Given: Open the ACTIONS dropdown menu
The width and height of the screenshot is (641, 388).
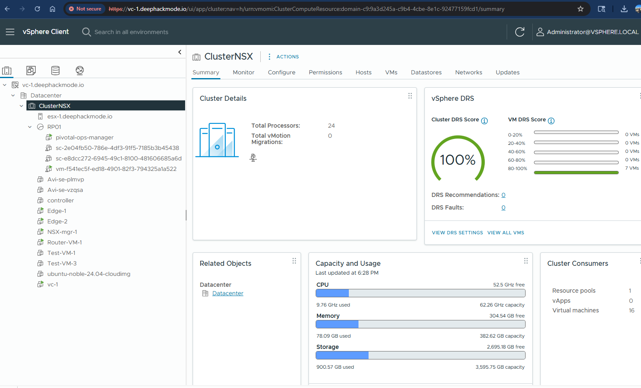Looking at the screenshot, I should tap(283, 57).
